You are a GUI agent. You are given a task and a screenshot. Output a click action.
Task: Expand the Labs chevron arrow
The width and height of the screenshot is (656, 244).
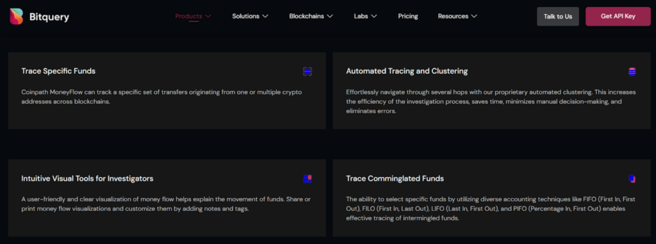[x=374, y=16]
